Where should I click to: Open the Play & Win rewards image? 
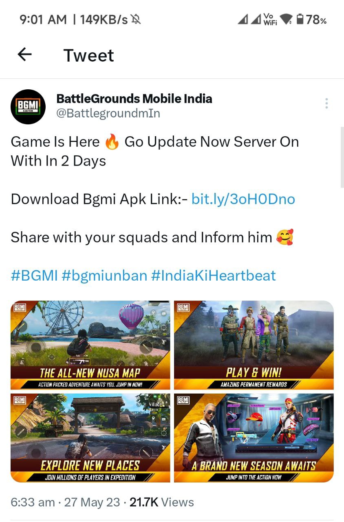254,345
